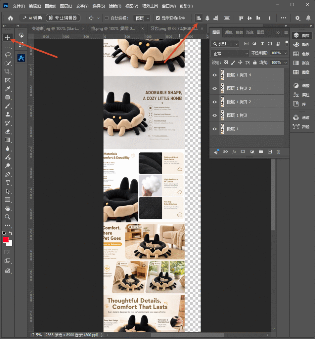This screenshot has width=315, height=339.
Task: Click the AI 辅助 button
Action: [x=32, y=18]
